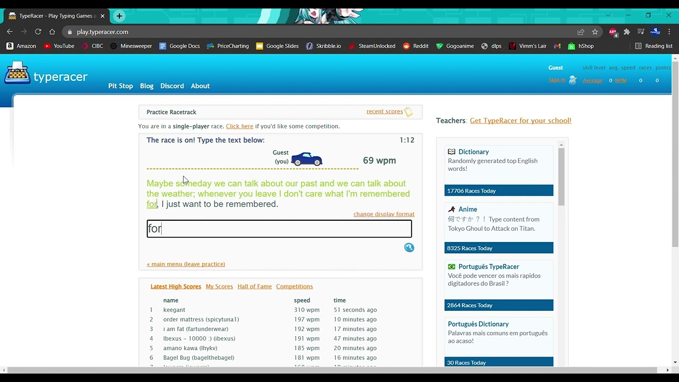This screenshot has height=382, width=679.
Task: Open the PriceCharting bookmark
Action: (x=228, y=46)
